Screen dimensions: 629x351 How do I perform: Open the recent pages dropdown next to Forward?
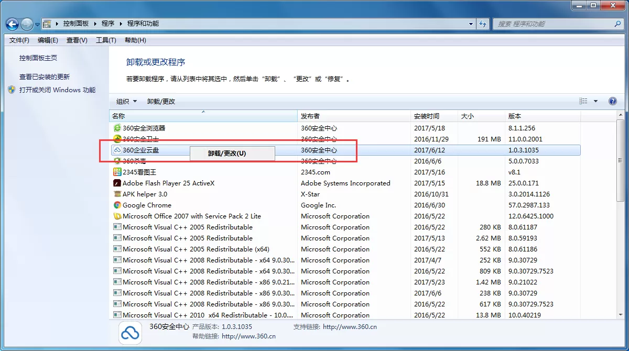(x=38, y=25)
